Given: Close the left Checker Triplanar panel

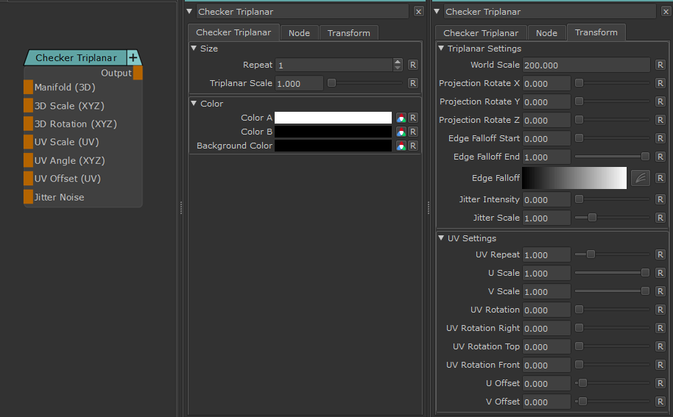Looking at the screenshot, I should coord(419,12).
